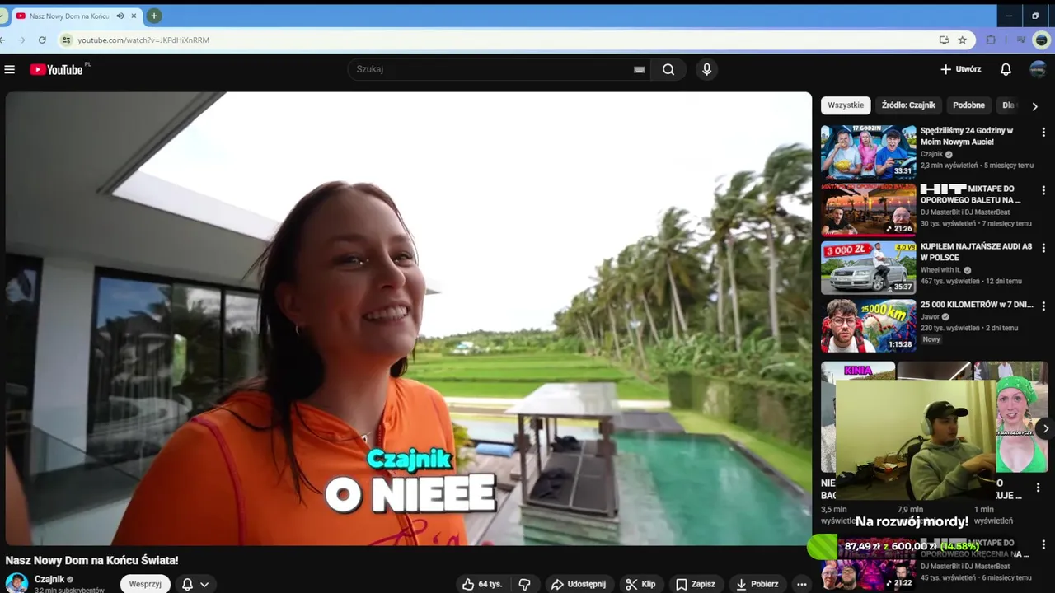Open 25 000 KILOMETRÓW W 7 DNI title
This screenshot has width=1055, height=593.
click(x=977, y=304)
